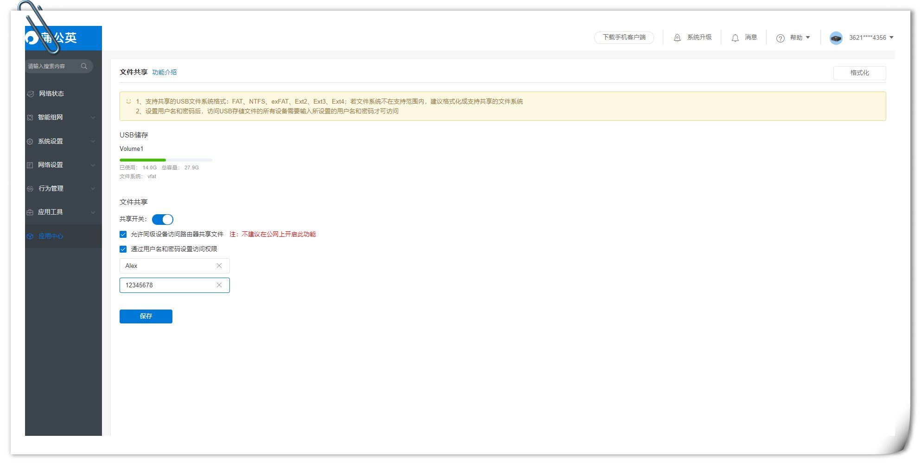Click the 行为管理 sidebar icon
This screenshot has width=921, height=465.
[x=30, y=189]
